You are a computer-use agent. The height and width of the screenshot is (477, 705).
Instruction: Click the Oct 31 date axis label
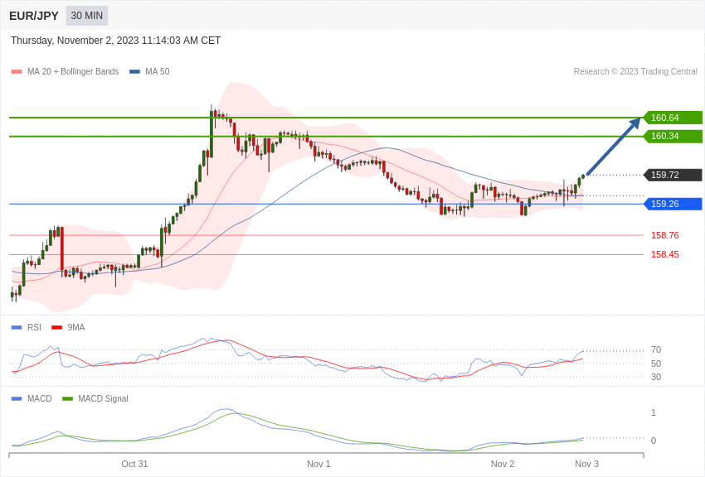[134, 464]
